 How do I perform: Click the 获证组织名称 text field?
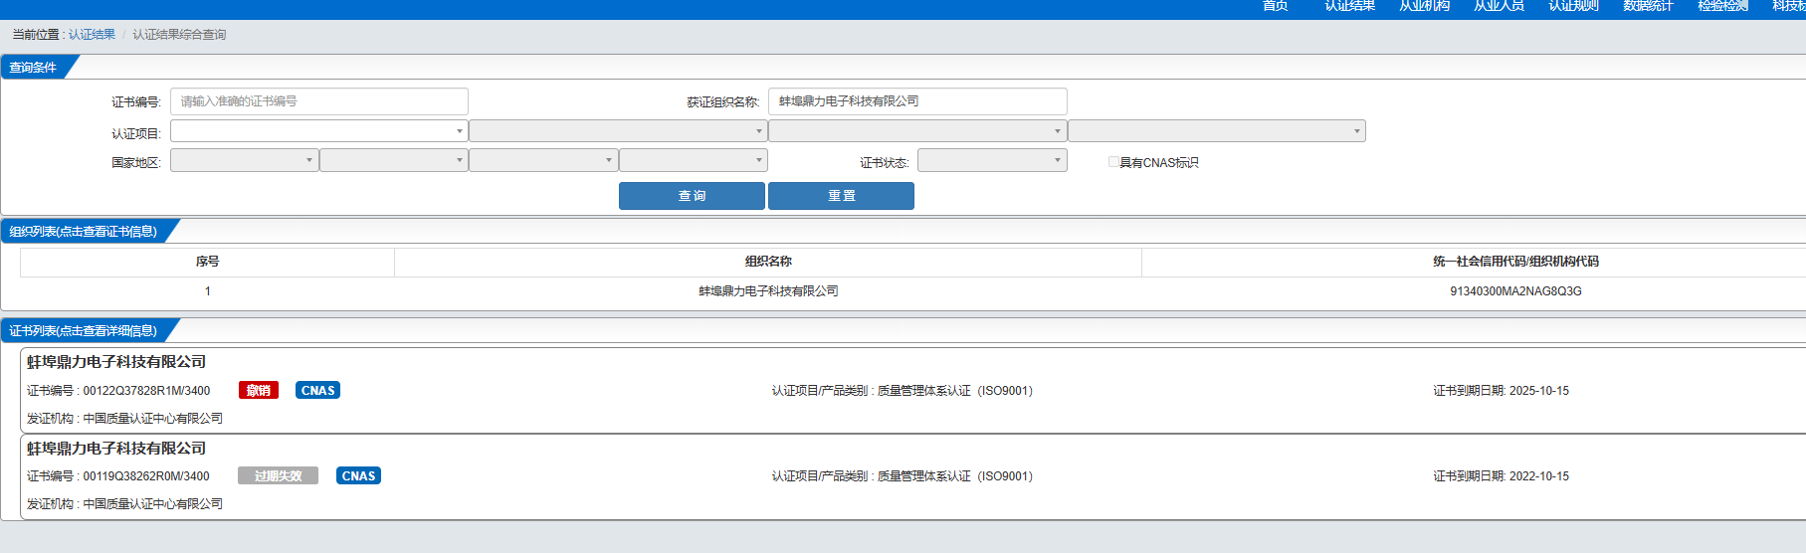point(916,101)
